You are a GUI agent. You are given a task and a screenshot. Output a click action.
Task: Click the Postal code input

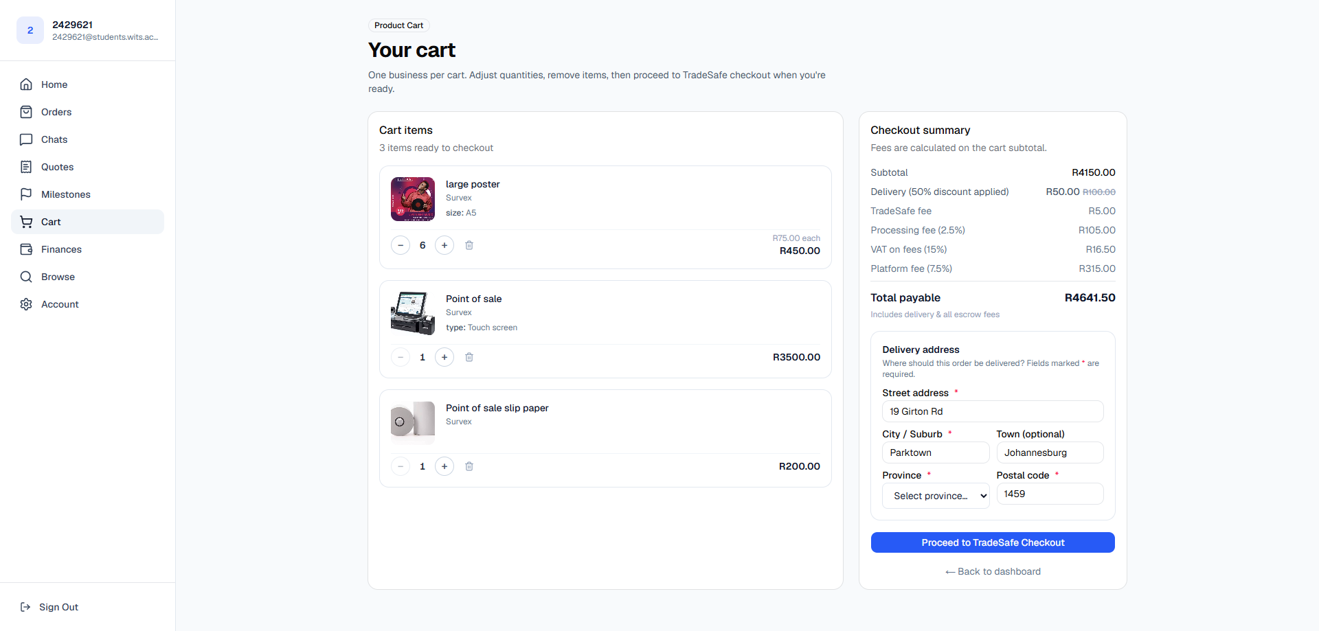tap(1050, 494)
